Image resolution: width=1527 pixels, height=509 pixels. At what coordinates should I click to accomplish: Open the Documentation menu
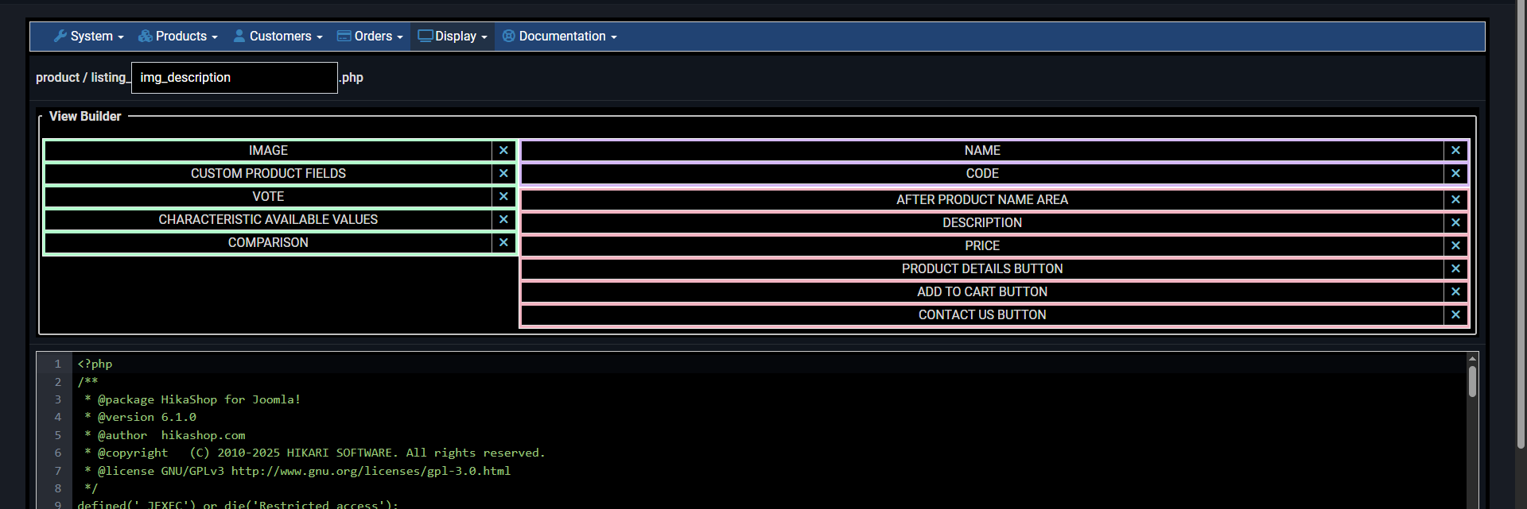(x=559, y=37)
